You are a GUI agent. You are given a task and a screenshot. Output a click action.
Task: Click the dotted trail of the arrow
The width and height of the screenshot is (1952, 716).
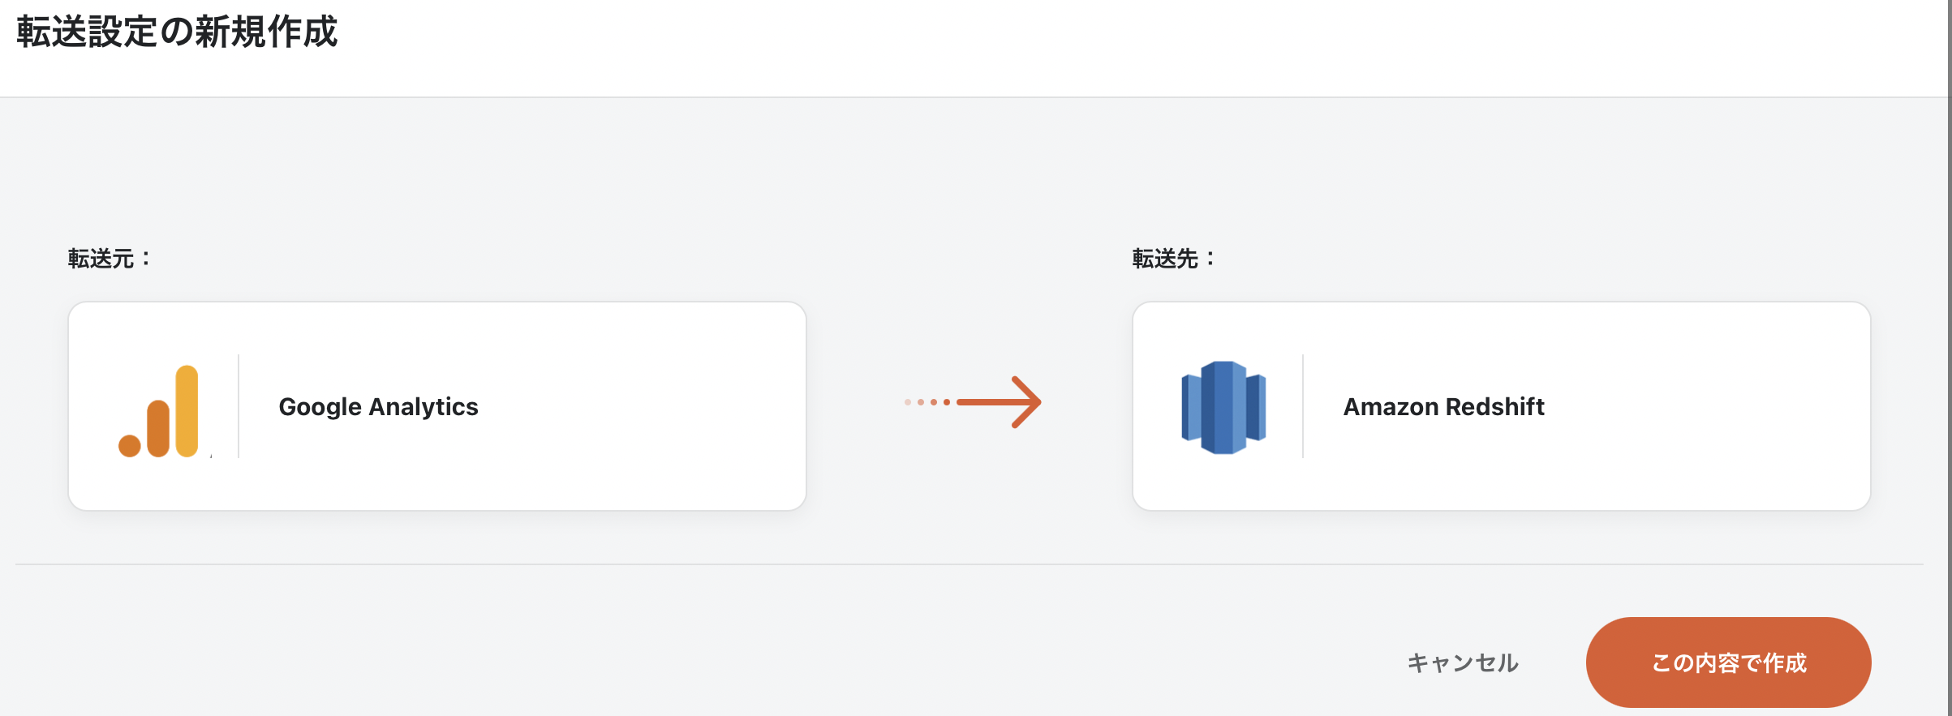(x=927, y=402)
